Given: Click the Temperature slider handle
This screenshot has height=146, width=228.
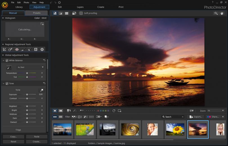Looking at the screenshot, I should [x=27, y=73].
